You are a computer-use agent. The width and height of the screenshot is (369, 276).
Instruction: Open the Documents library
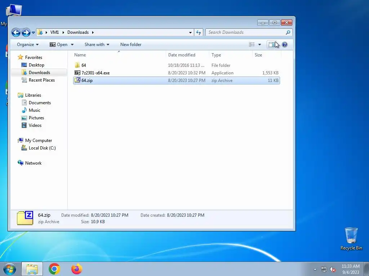pyautogui.click(x=40, y=102)
